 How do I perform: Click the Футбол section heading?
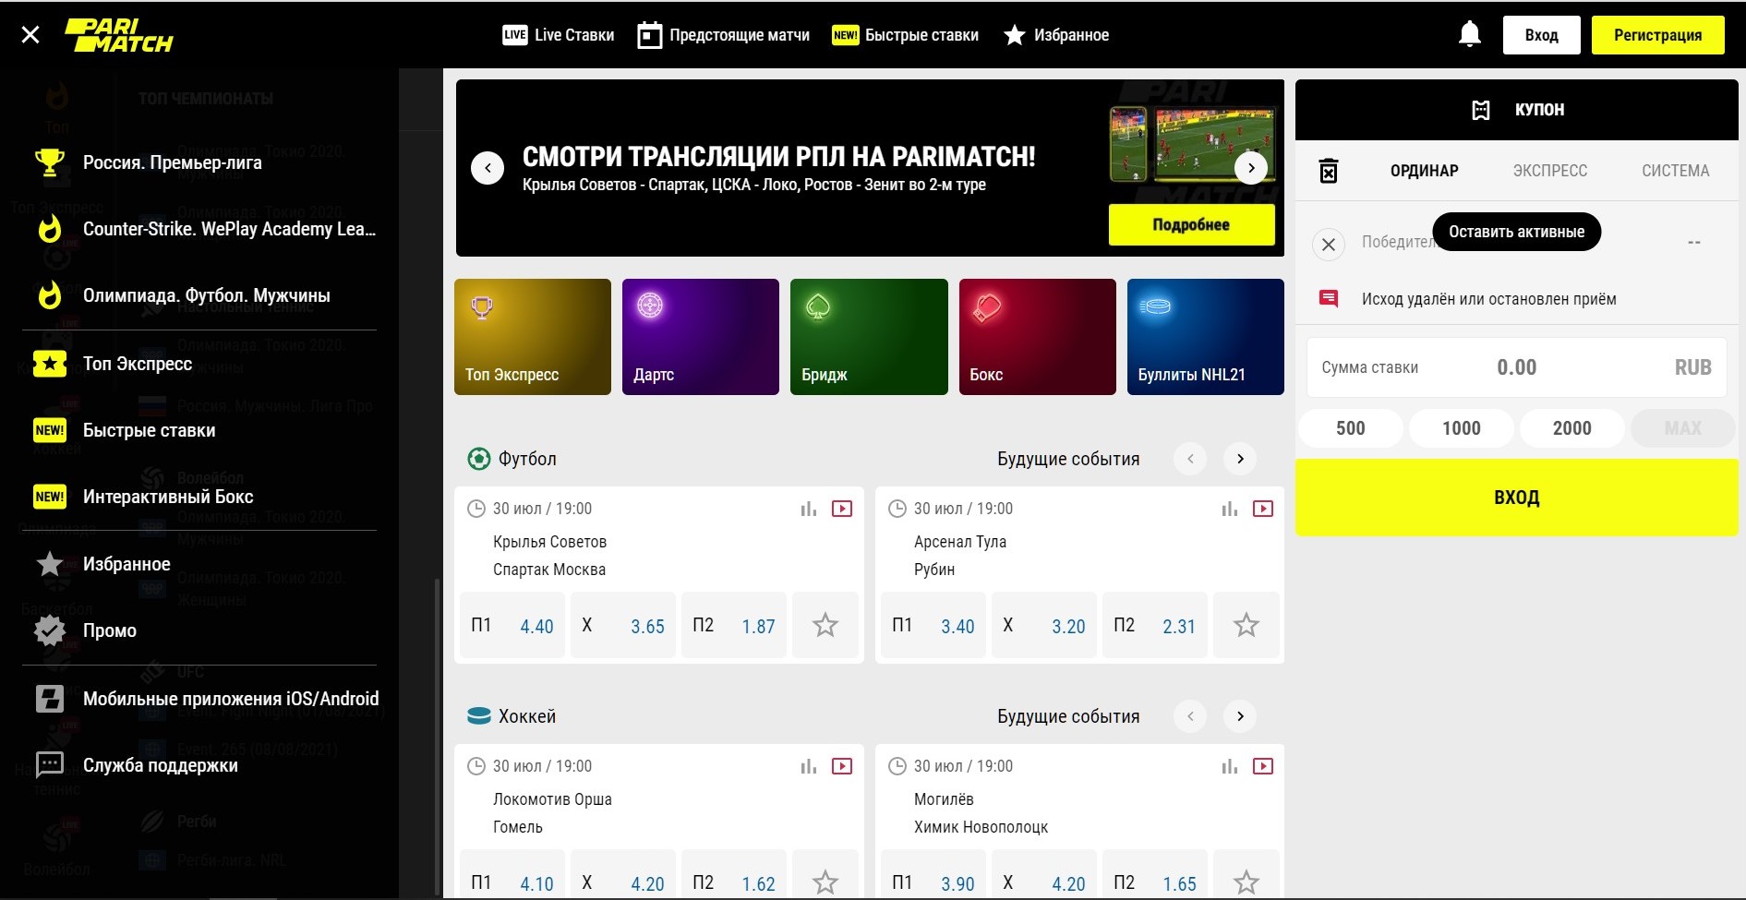(512, 459)
